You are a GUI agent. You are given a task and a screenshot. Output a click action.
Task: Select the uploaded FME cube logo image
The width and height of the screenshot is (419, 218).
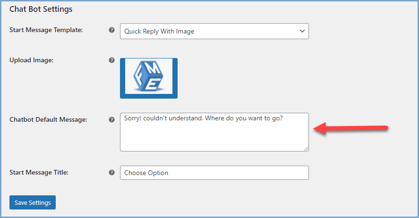(x=149, y=76)
